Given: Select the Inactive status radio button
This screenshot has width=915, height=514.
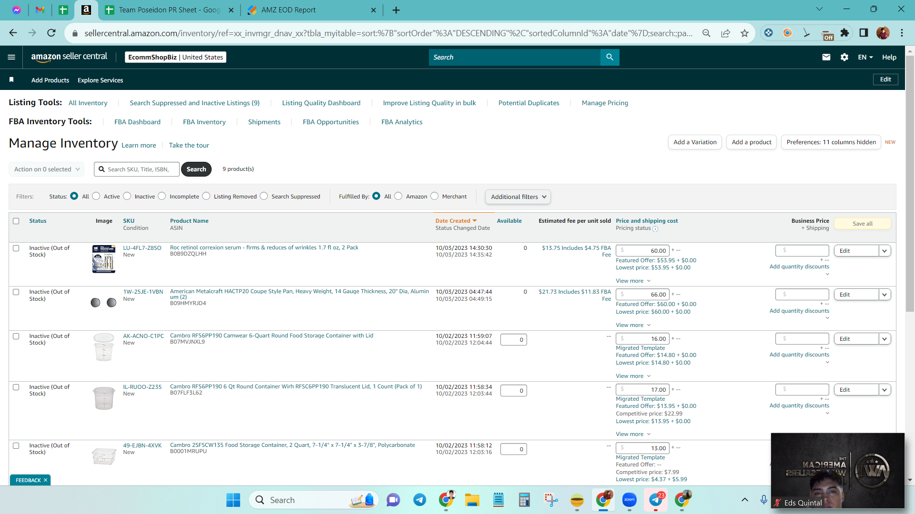Looking at the screenshot, I should tap(127, 196).
